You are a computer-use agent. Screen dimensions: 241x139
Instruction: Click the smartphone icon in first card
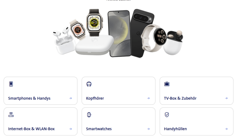11,84
